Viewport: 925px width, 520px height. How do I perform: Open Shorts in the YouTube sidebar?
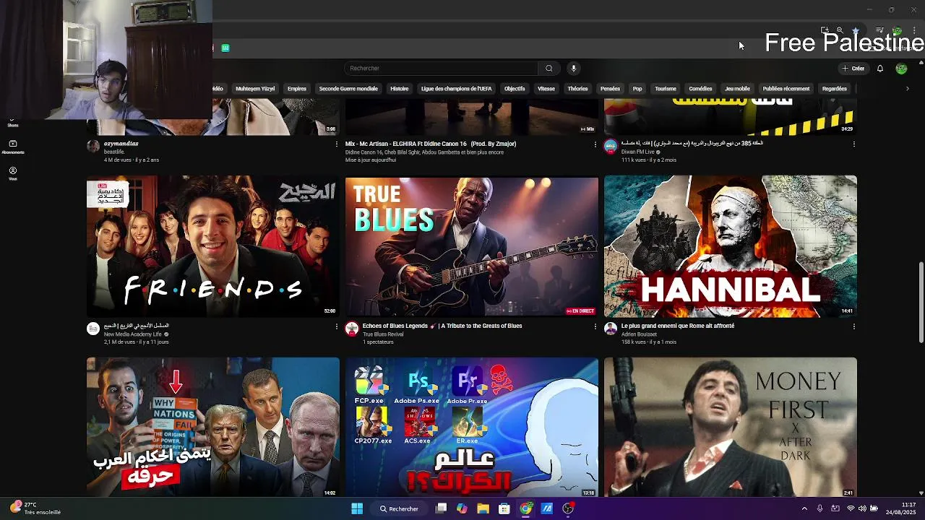(12, 123)
